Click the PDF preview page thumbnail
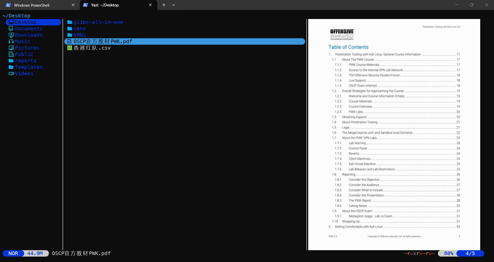Image resolution: width=494 pixels, height=262 pixels. 394,134
